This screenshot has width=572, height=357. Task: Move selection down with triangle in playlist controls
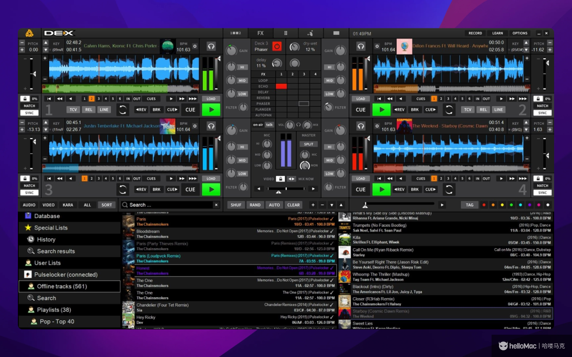pos(332,205)
